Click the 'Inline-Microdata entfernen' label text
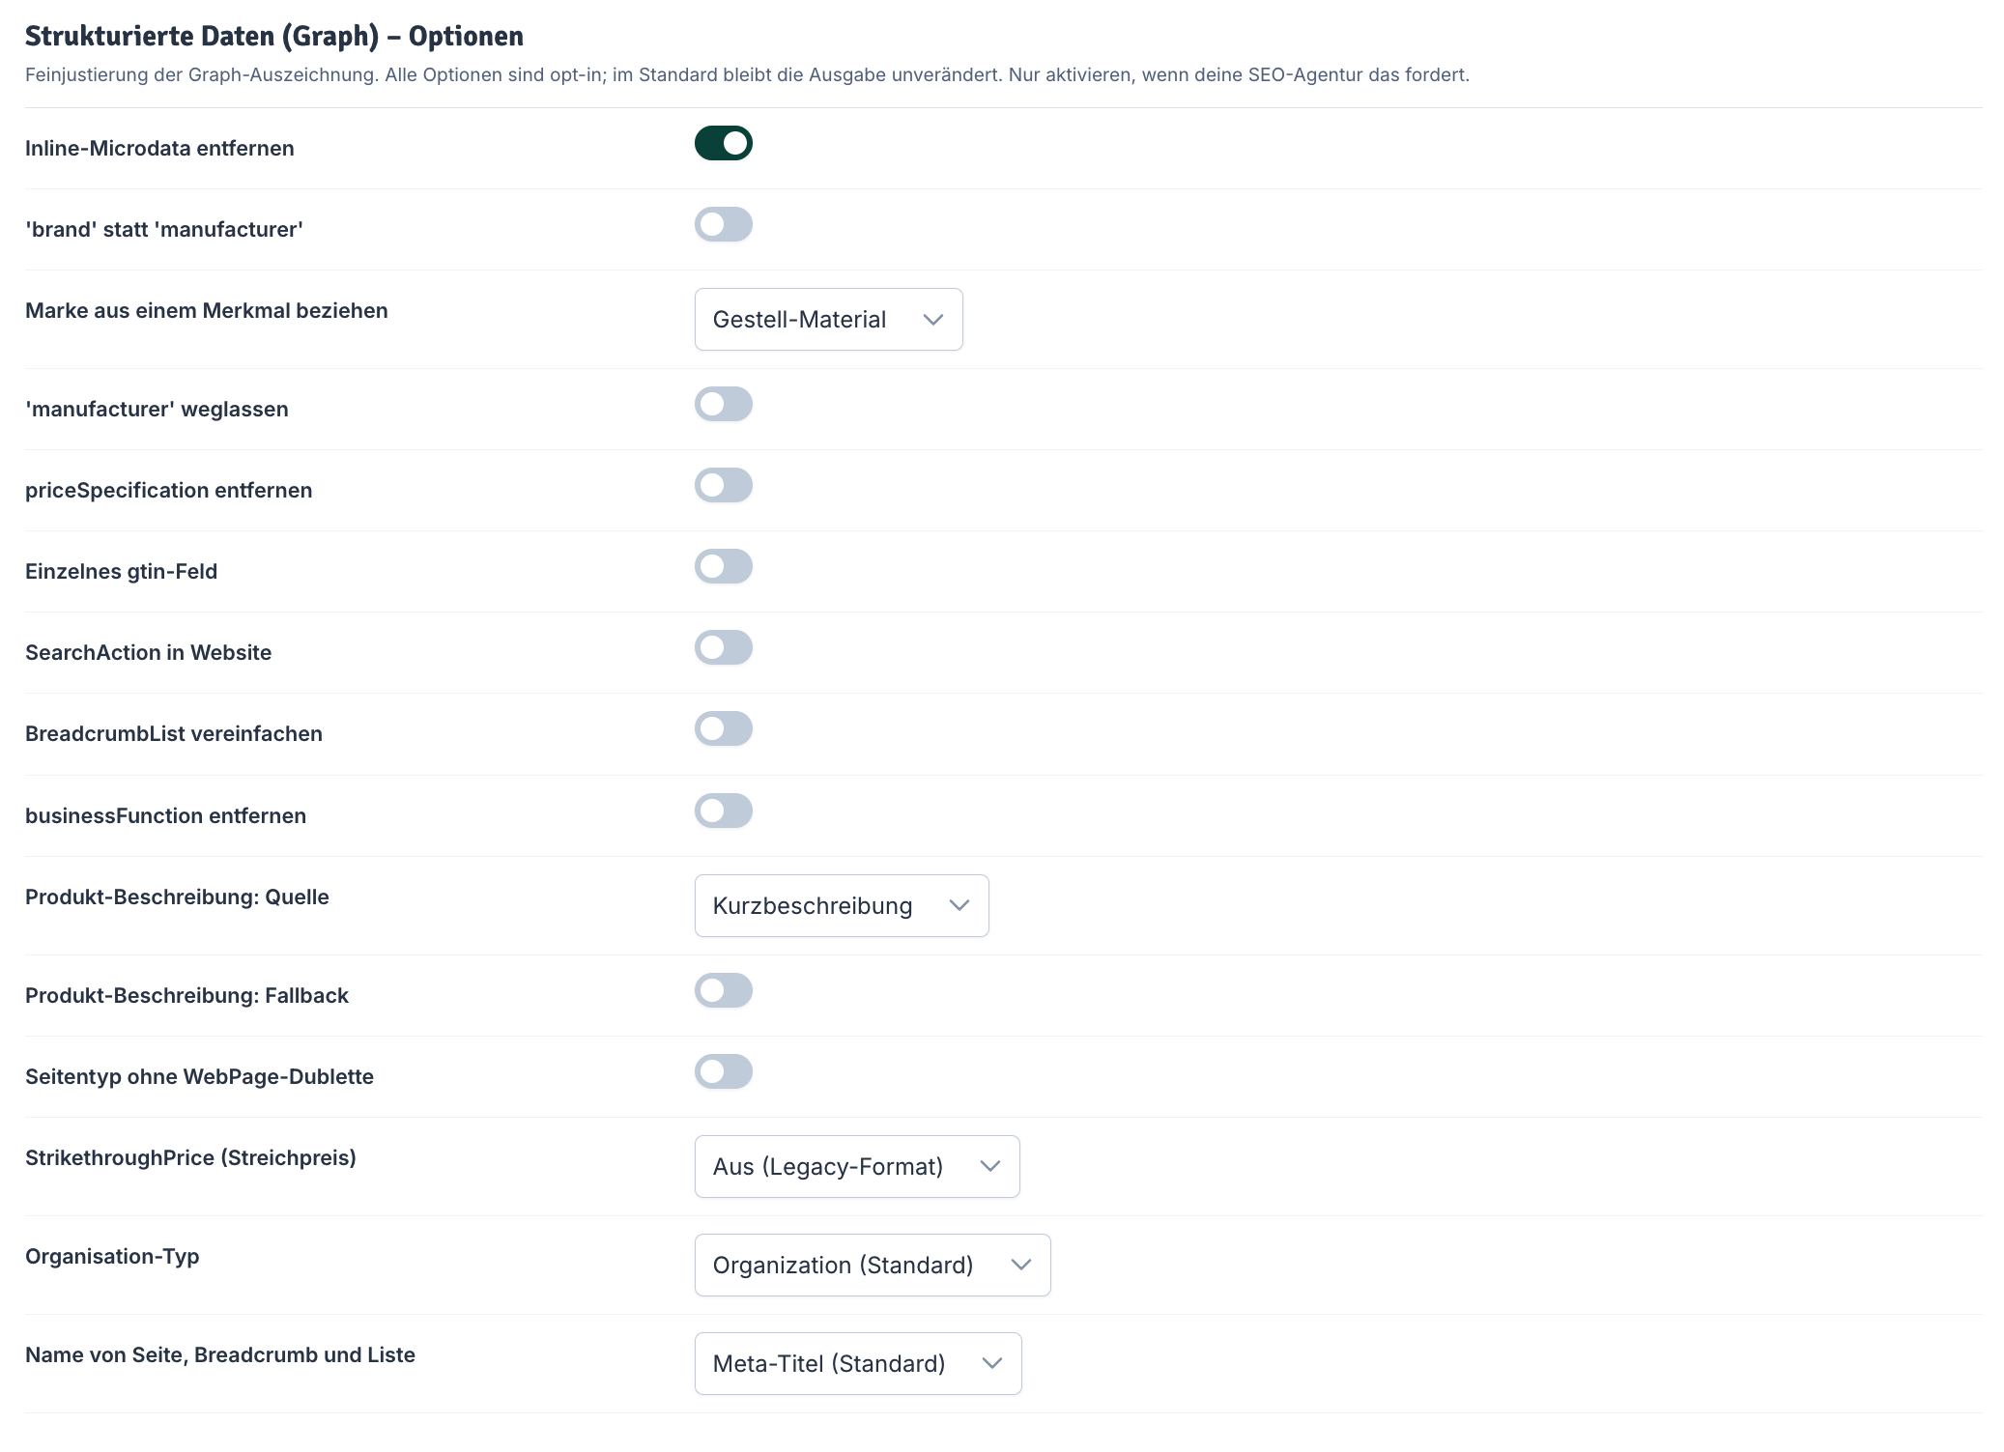Screen dimensions: 2004x1452 159,149
